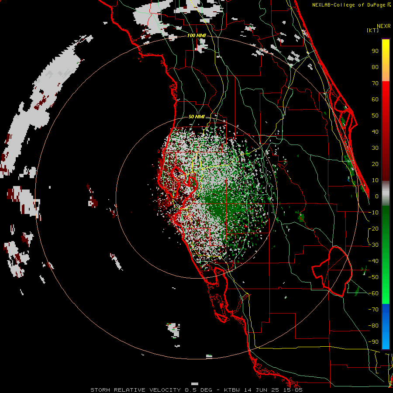Click the 70 value on the velocity scale
Viewport: 393px width, 393px height.
[375, 83]
